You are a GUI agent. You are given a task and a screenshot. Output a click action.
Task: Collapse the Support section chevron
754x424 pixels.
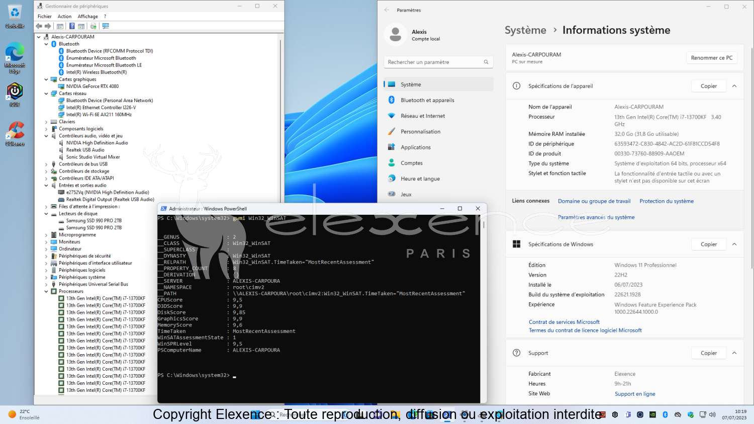734,353
